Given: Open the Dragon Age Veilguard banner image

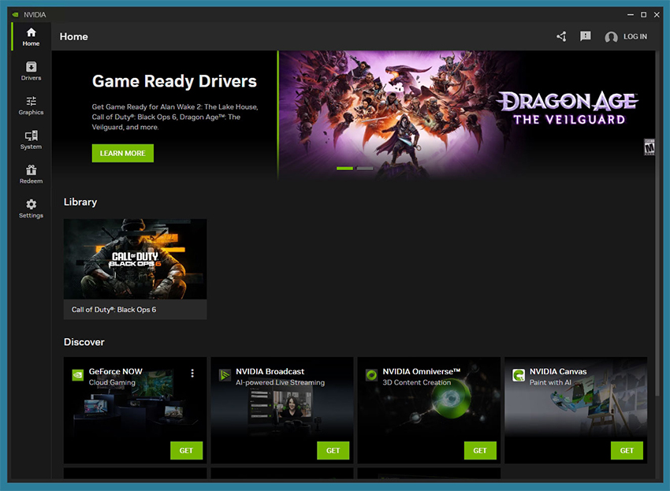Looking at the screenshot, I should (467, 114).
